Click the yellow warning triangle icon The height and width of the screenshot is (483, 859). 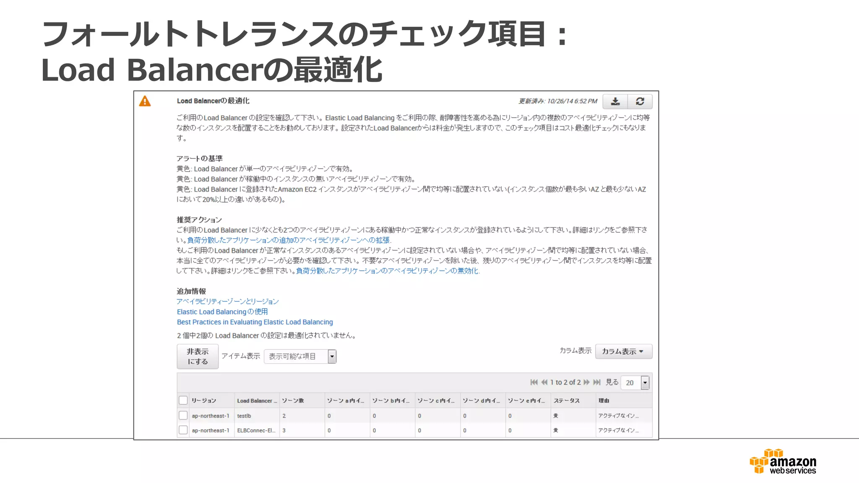tap(145, 101)
